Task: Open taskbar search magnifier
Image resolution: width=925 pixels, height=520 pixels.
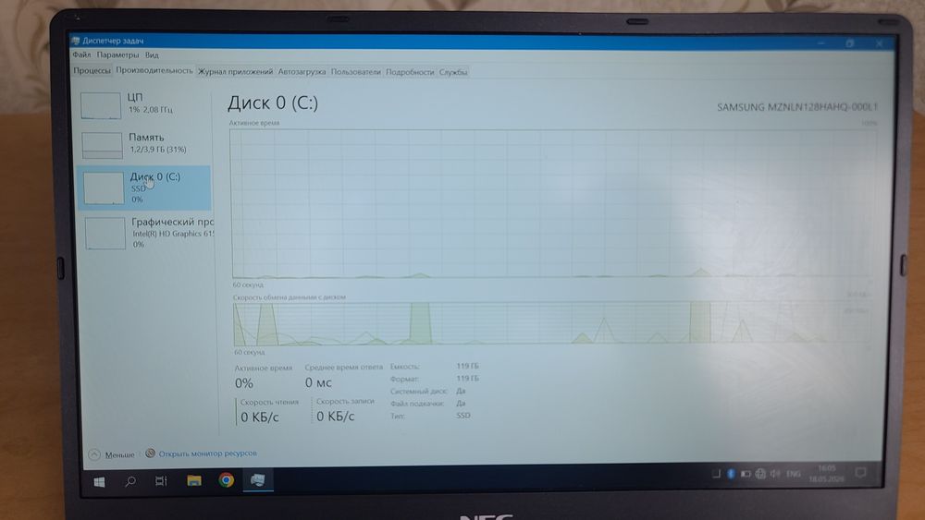Action: pyautogui.click(x=130, y=481)
